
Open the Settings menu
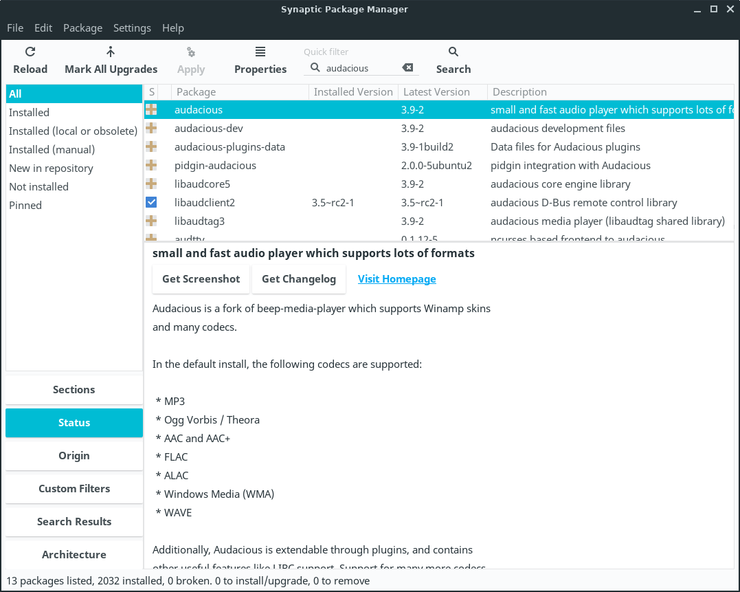[132, 28]
